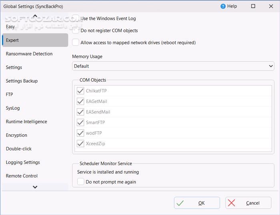Enable Use the Windows Event Log checkbox
The height and width of the screenshot is (215, 280).
[76, 18]
